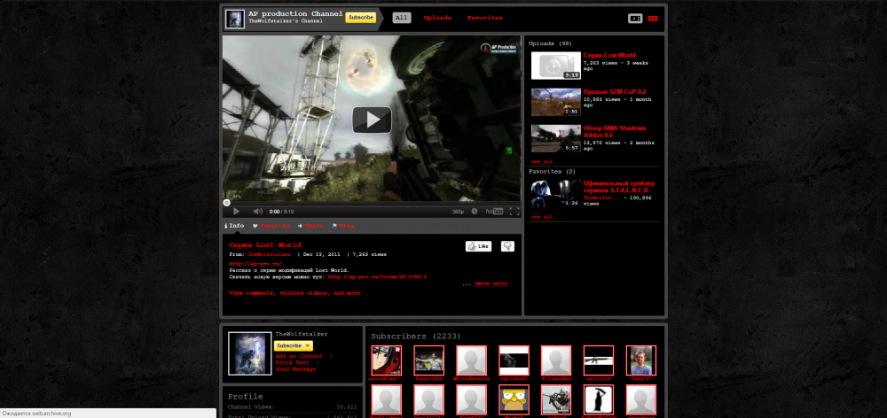The image size is (887, 418).
Task: Select the Info tab below the video
Action: click(234, 226)
